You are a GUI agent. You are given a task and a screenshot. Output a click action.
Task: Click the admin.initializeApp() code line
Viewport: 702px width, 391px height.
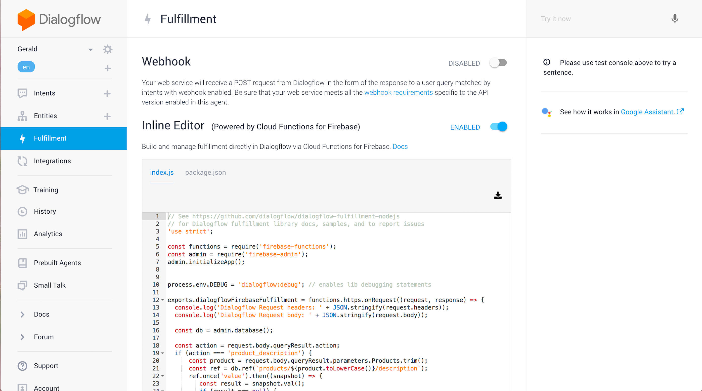(x=206, y=262)
